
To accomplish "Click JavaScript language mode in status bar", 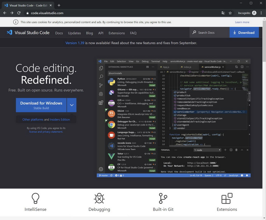I will click(x=234, y=175).
